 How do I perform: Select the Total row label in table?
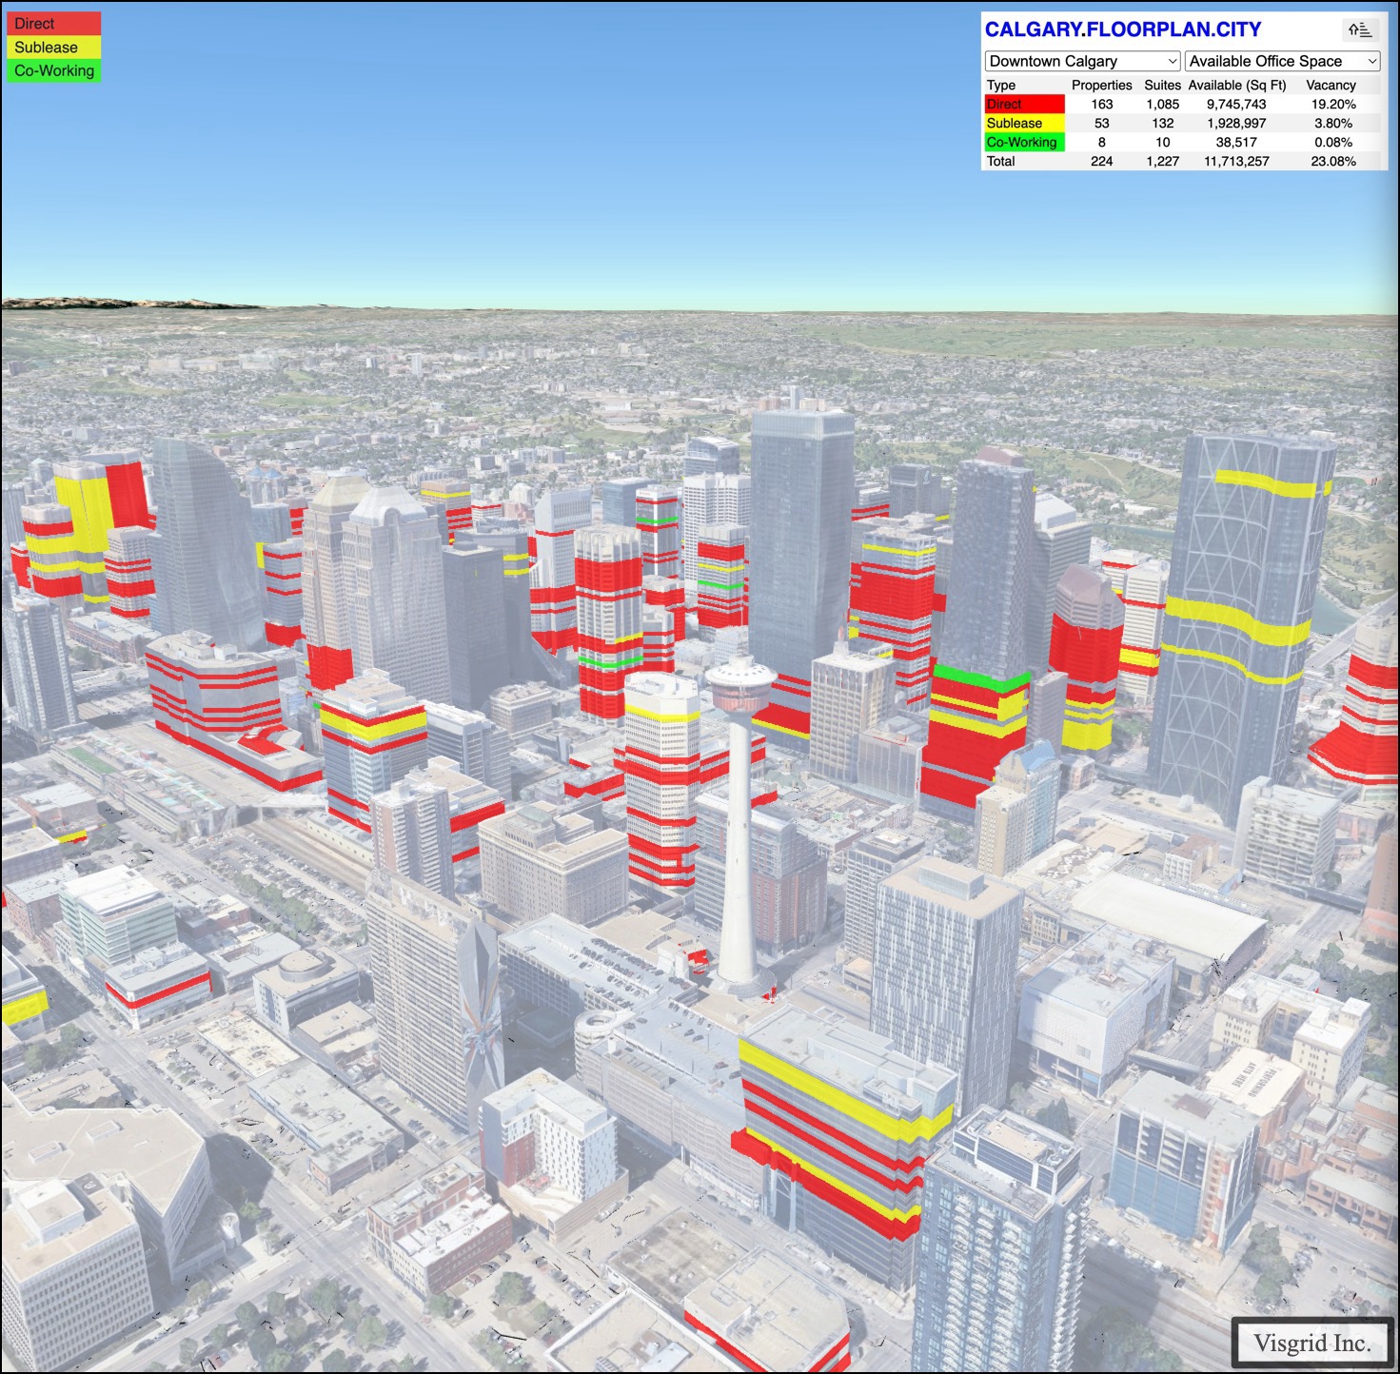click(x=1001, y=162)
